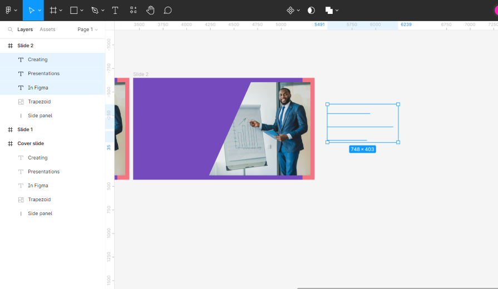Click the search icon in layers panel
The width and height of the screenshot is (498, 289).
click(x=10, y=29)
